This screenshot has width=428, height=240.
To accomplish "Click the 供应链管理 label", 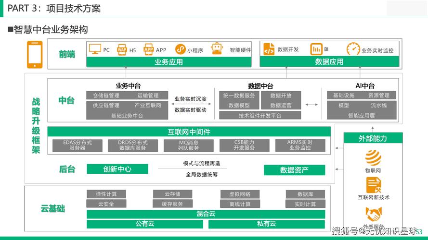I will pos(106,105).
